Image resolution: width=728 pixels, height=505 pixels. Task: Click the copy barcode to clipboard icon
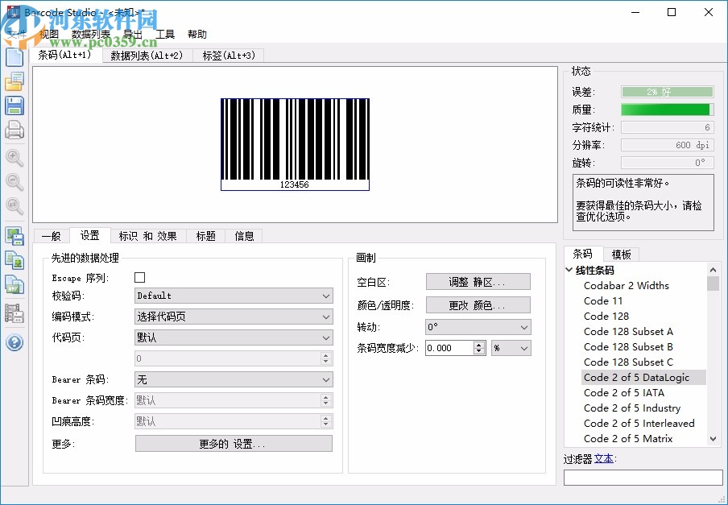[14, 259]
